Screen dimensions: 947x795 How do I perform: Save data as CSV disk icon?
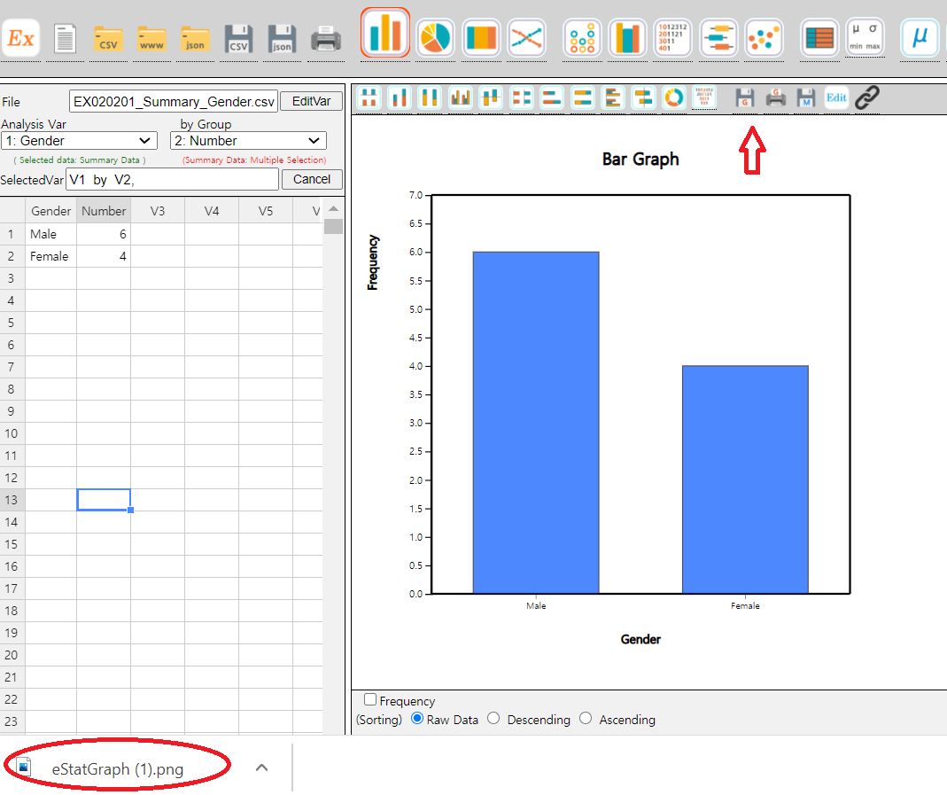tap(238, 39)
